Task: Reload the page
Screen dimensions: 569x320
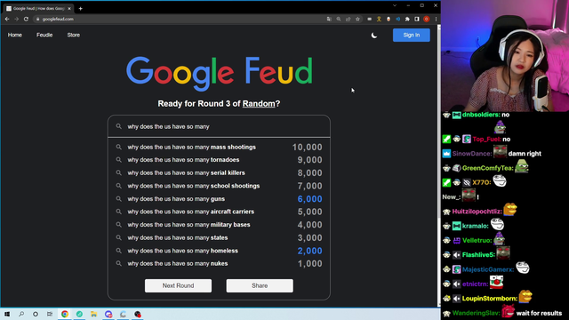Action: tap(26, 20)
